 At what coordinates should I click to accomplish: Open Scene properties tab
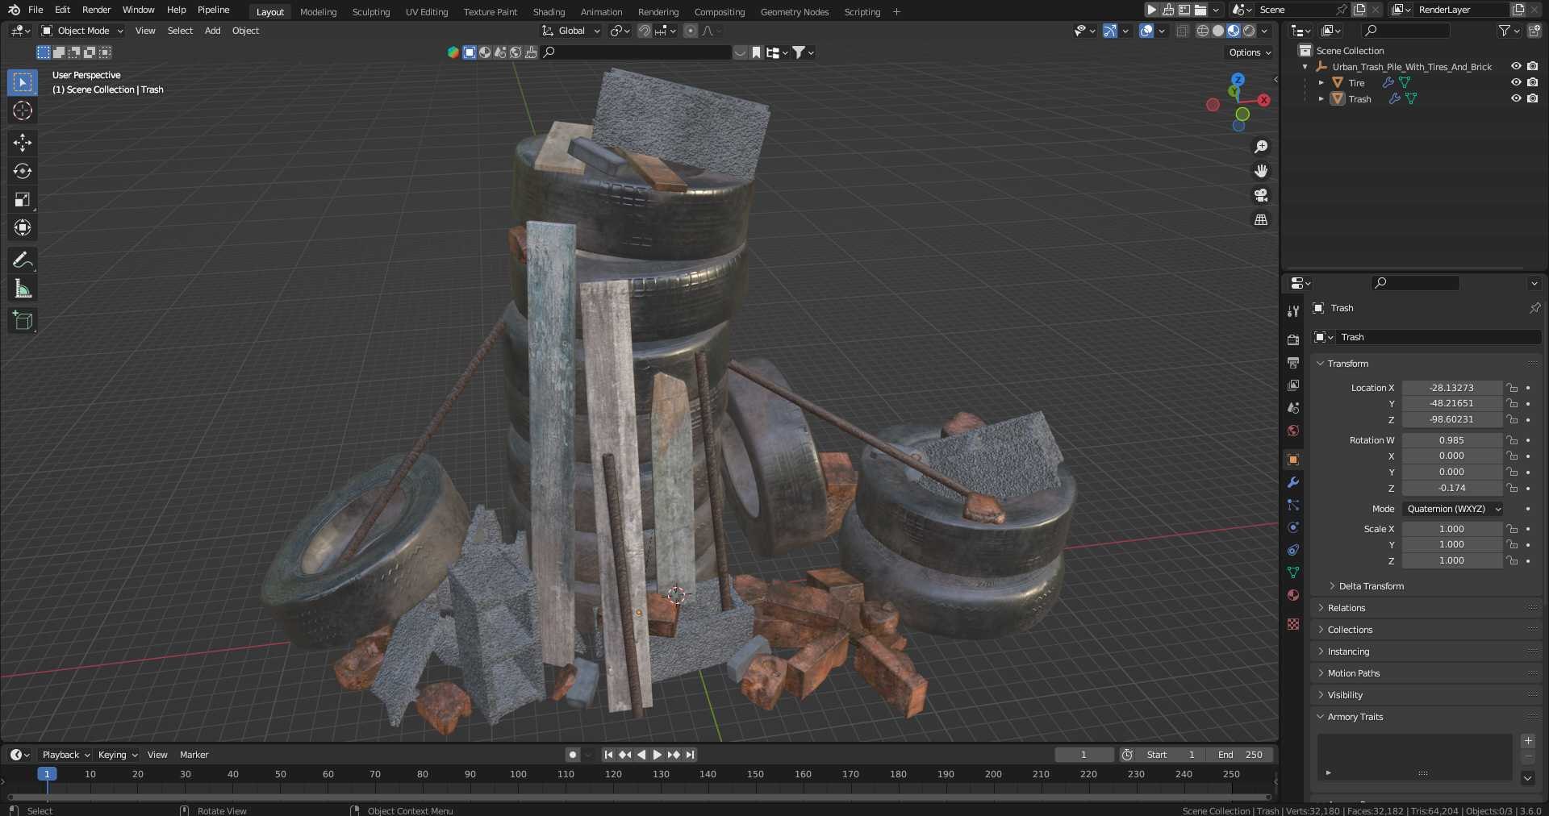point(1293,408)
